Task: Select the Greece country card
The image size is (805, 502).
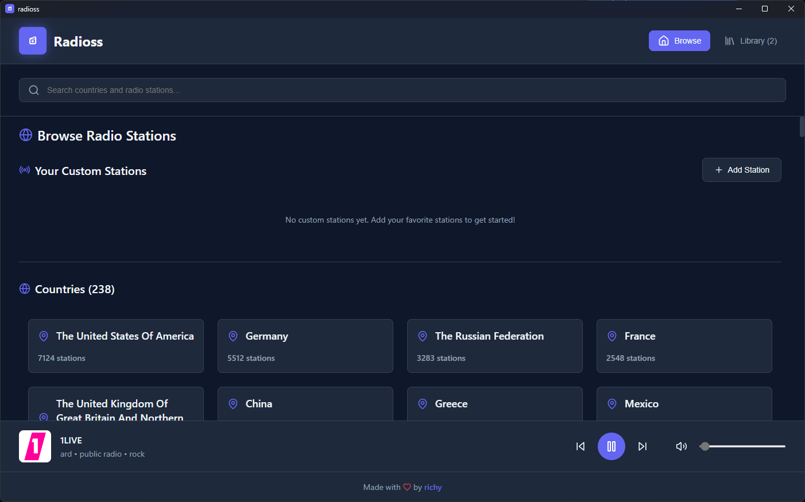Action: pos(495,404)
